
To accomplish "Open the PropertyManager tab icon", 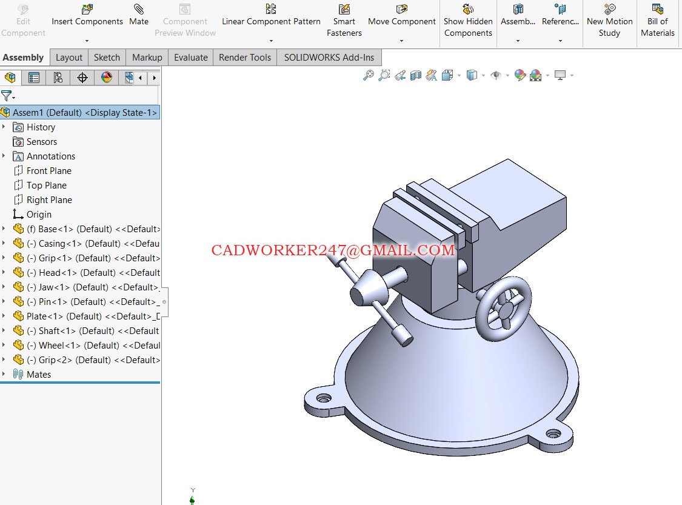I will (34, 78).
